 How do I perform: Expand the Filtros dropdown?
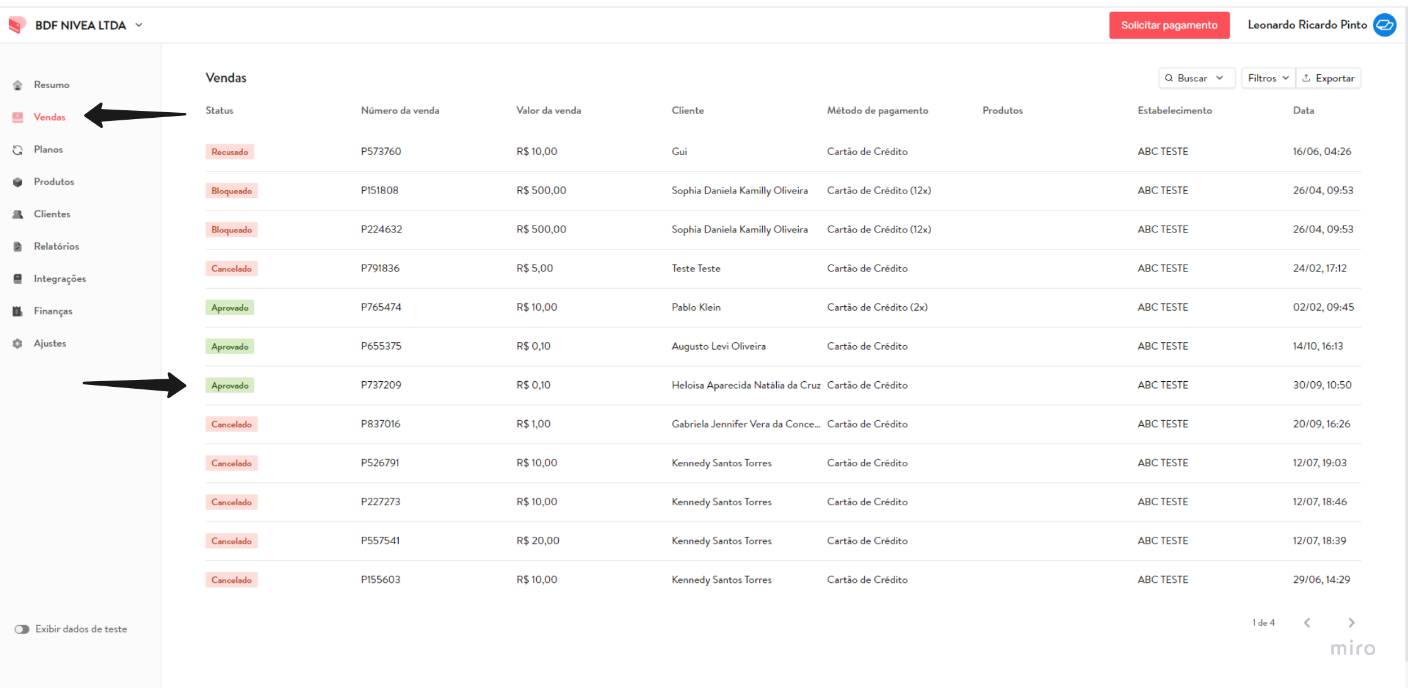tap(1268, 78)
